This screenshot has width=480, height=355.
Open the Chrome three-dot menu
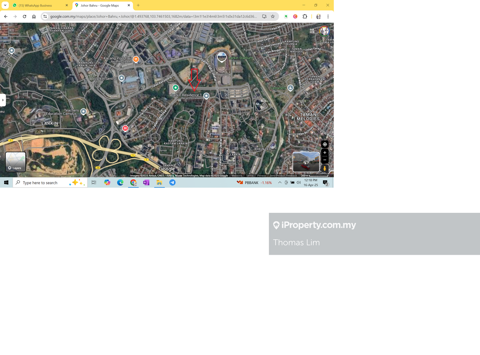click(x=328, y=16)
